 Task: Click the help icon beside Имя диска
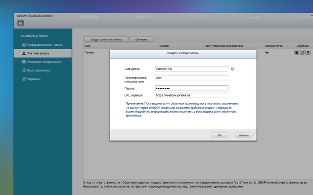click(232, 69)
